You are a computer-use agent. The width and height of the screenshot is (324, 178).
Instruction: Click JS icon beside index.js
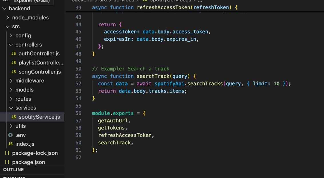(x=10, y=144)
